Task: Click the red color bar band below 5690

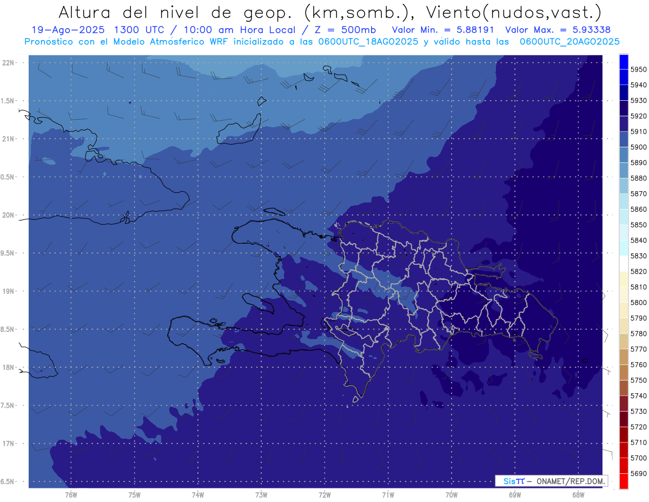Action: pyautogui.click(x=624, y=481)
